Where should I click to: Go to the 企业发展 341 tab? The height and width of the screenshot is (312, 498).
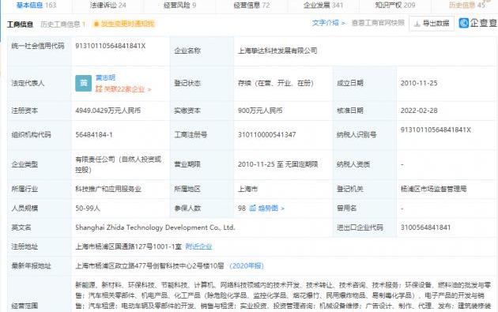(x=323, y=5)
